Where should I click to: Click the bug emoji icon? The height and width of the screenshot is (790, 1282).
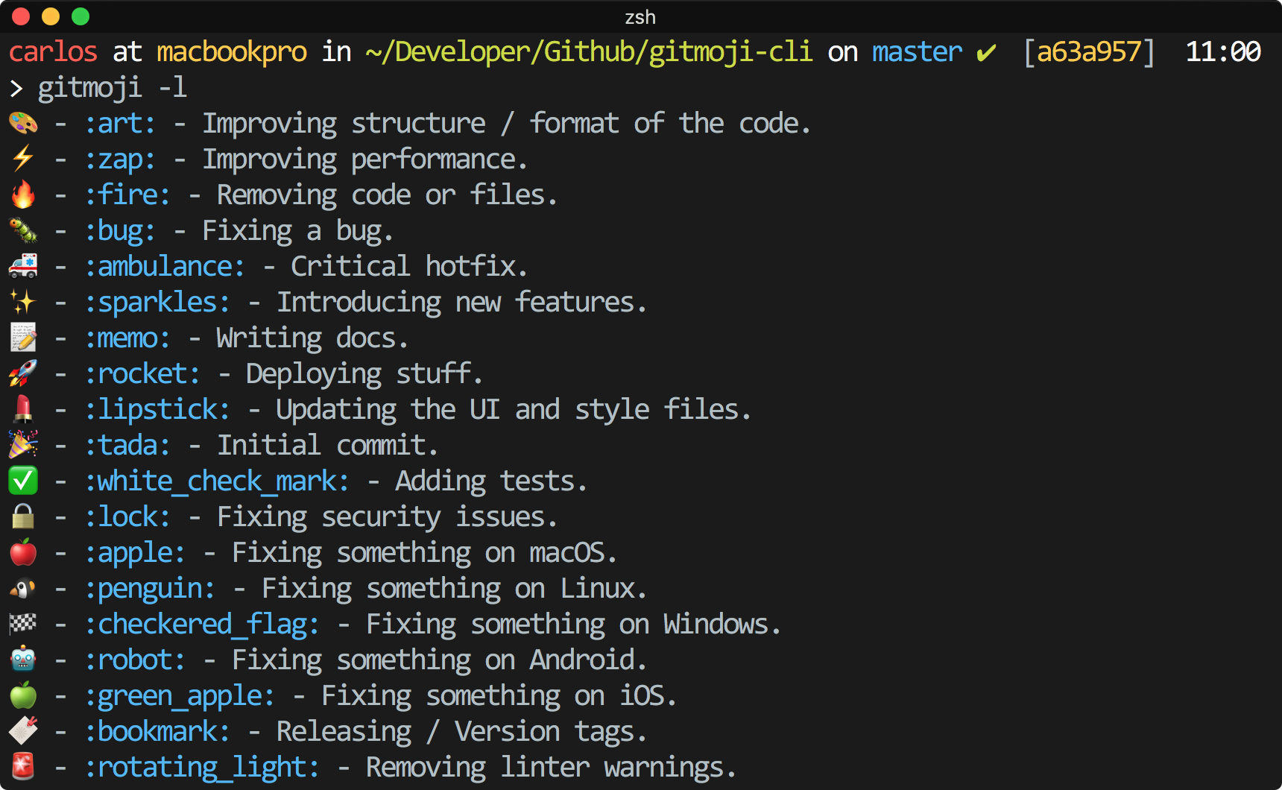(22, 230)
